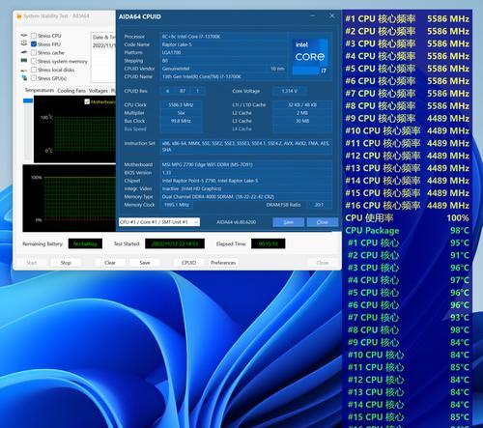This screenshot has height=428, width=483.
Task: Click the #16 CPU 核心频率 4489 MHz row
Action: click(x=407, y=205)
